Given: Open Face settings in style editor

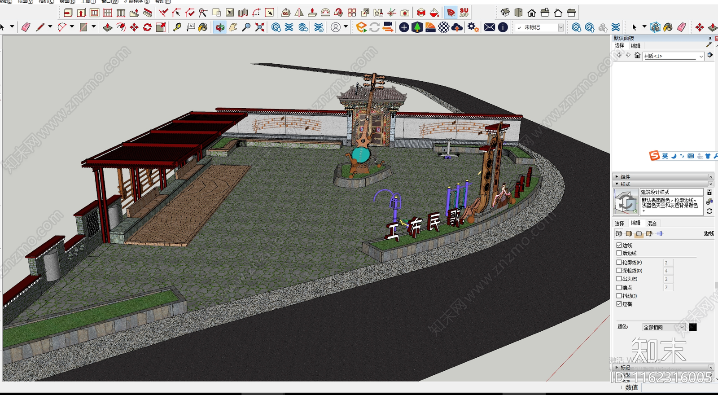Looking at the screenshot, I should point(629,233).
